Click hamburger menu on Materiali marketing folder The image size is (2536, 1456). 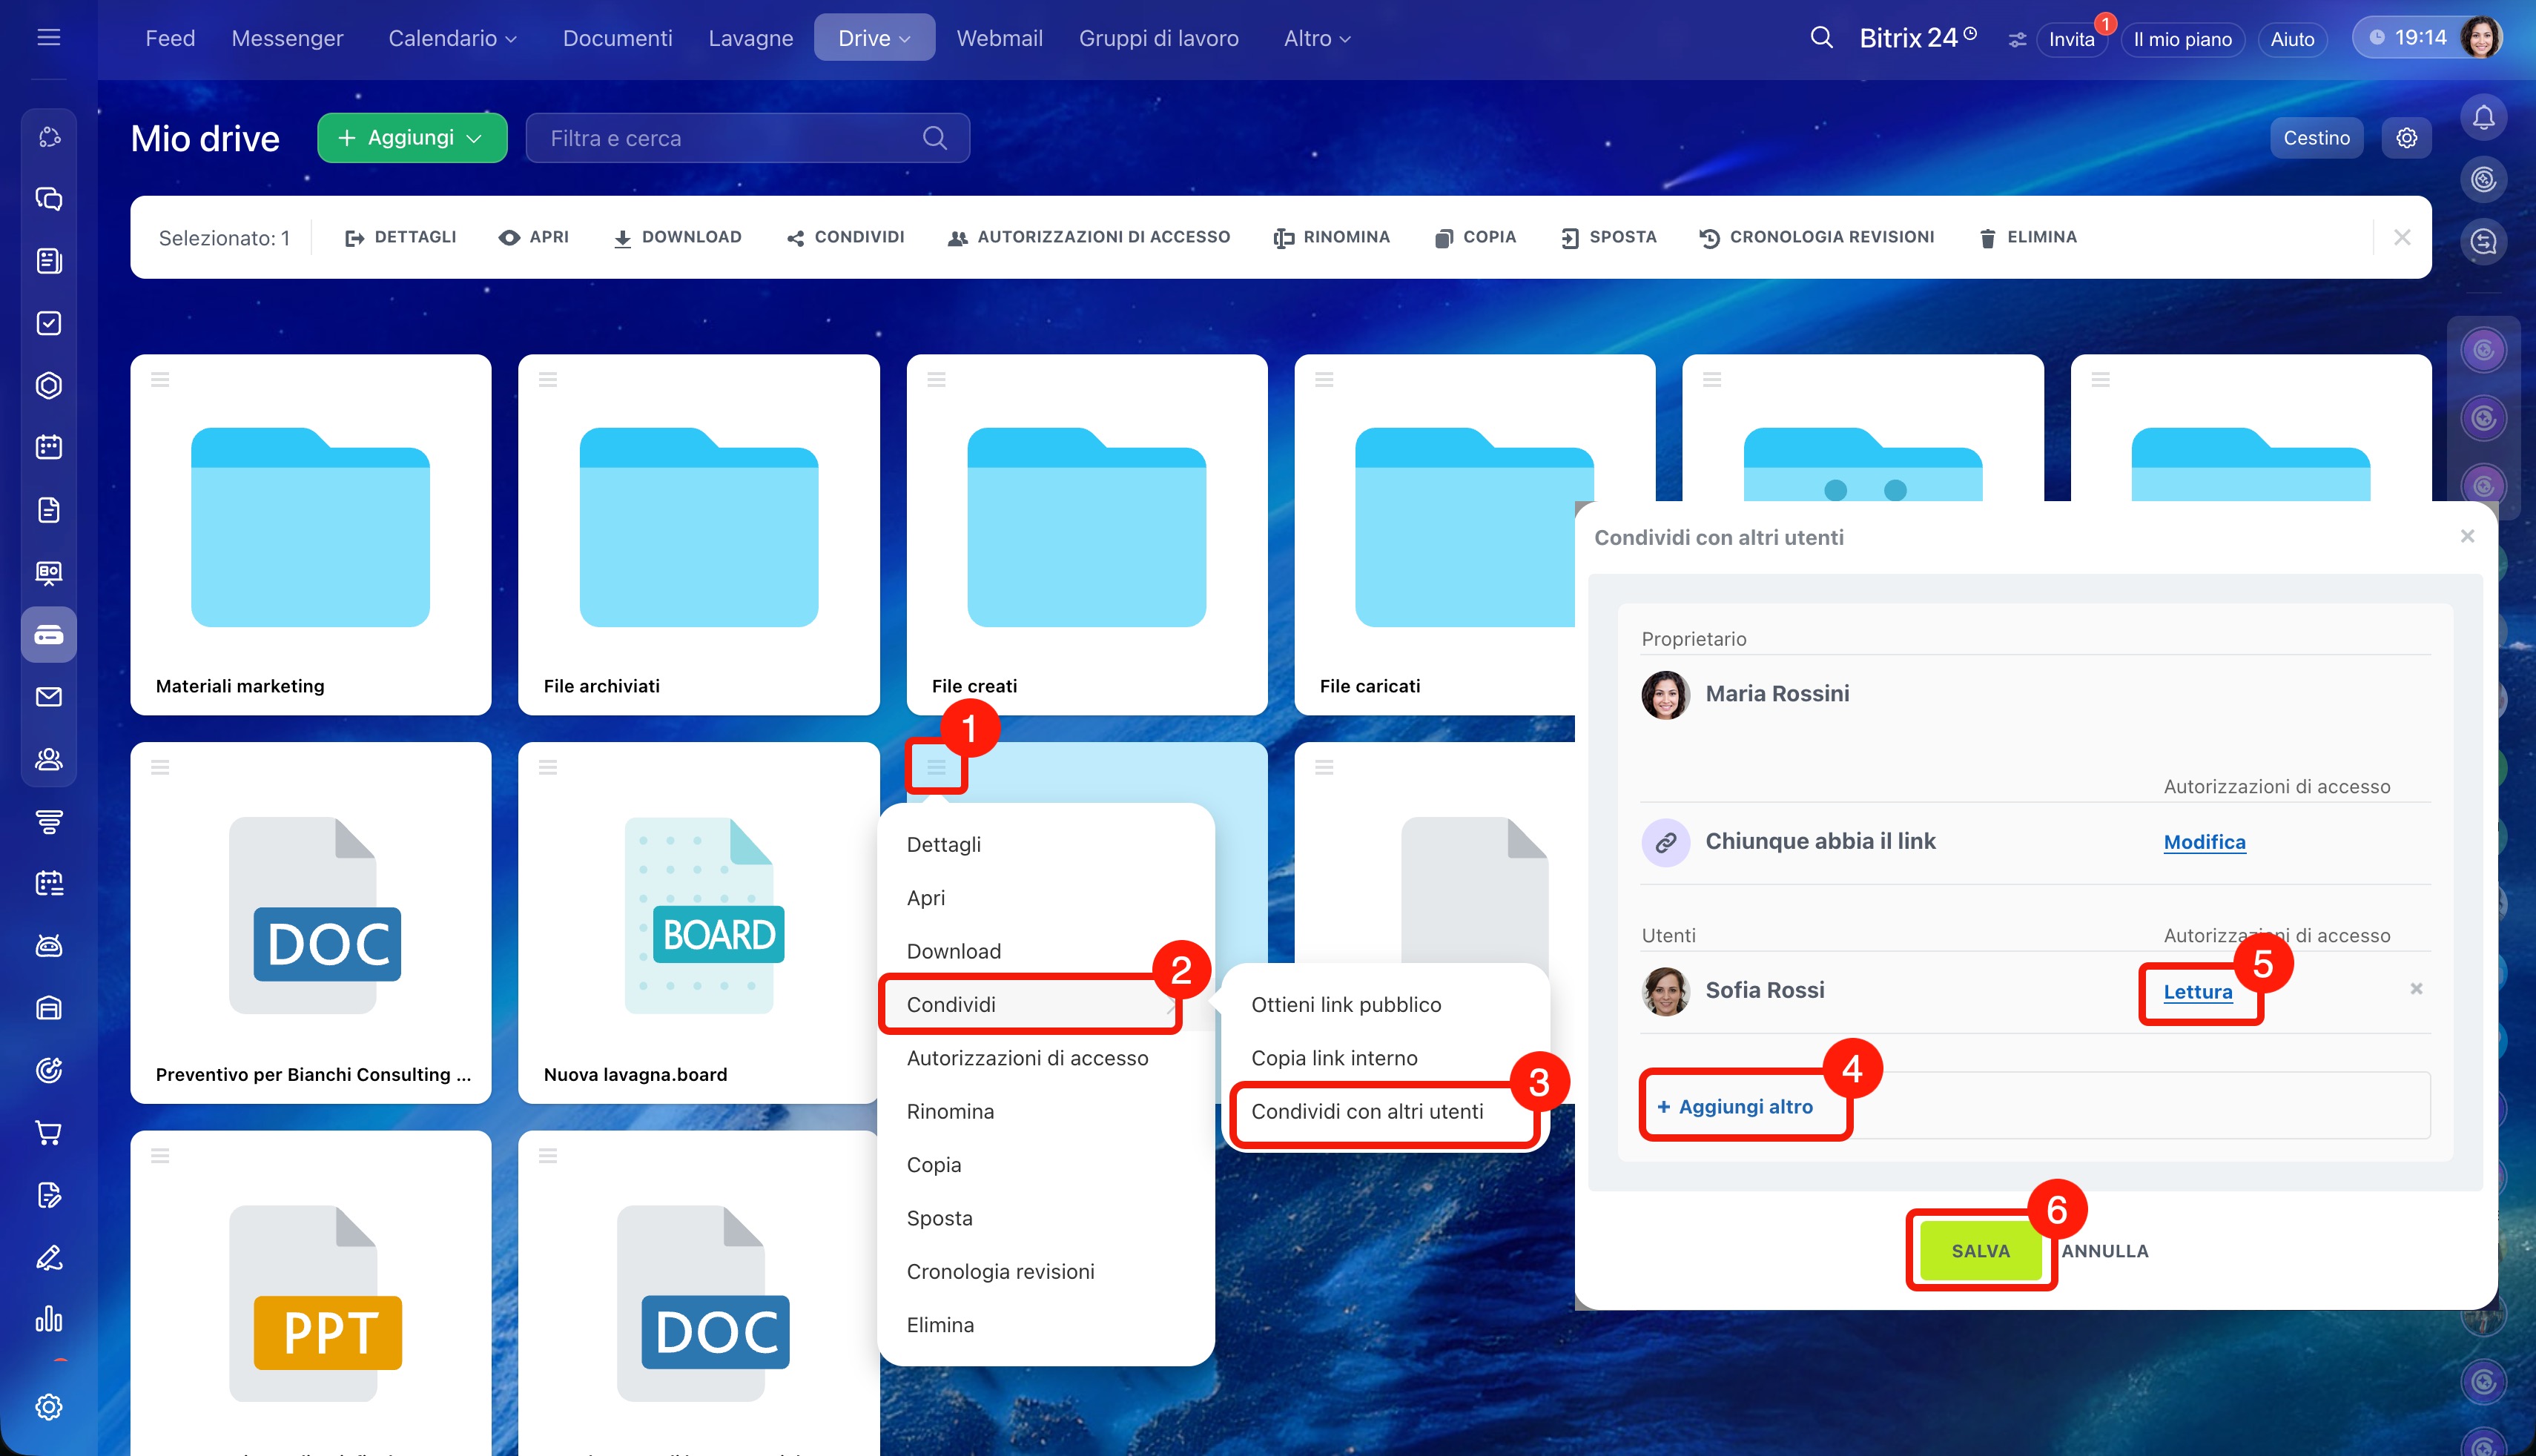click(160, 379)
